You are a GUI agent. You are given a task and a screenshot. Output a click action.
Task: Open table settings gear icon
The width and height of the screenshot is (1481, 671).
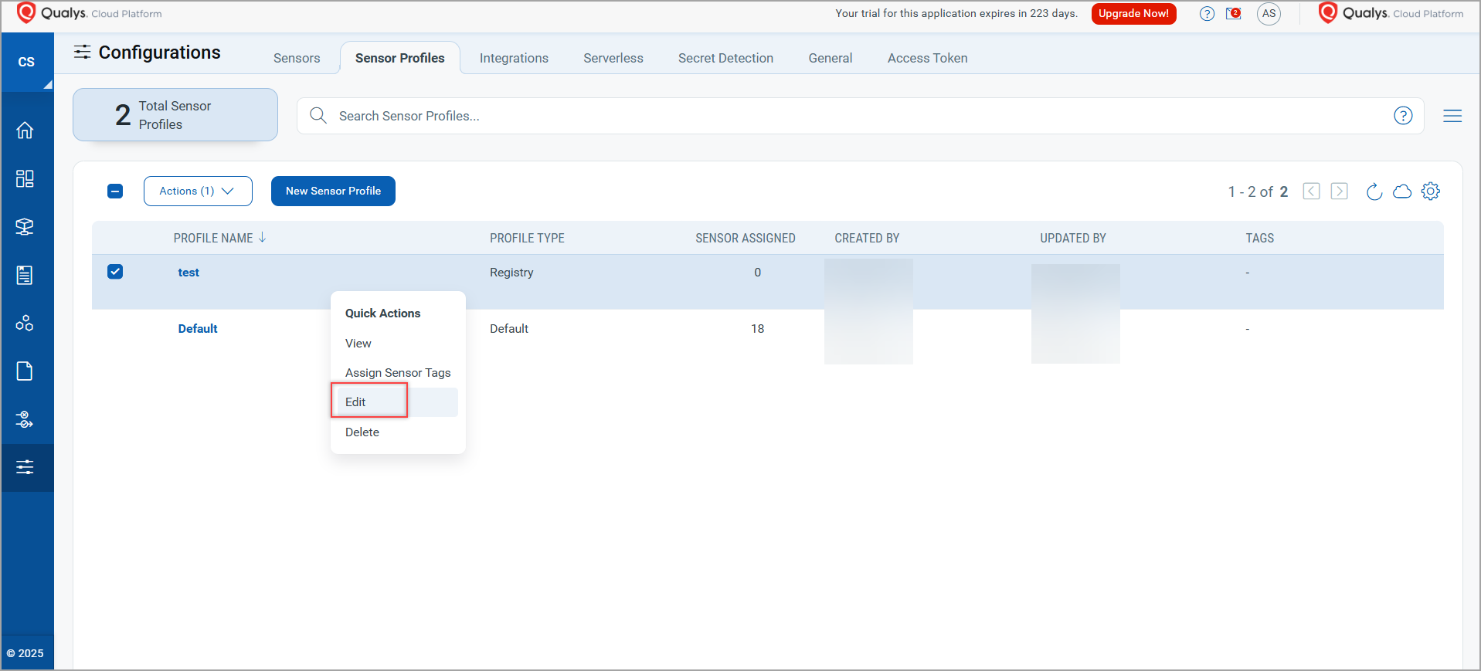(1430, 191)
